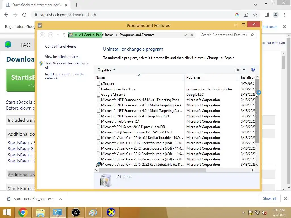Go up one level with the Up arrow

(x=64, y=35)
